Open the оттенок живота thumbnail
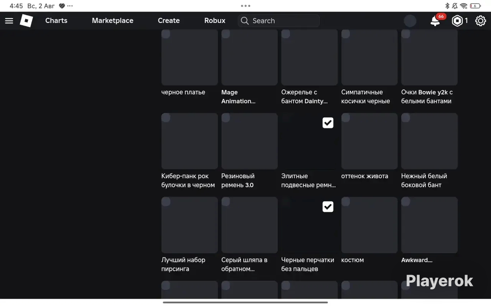Screen dimensions: 491x306 [369, 141]
